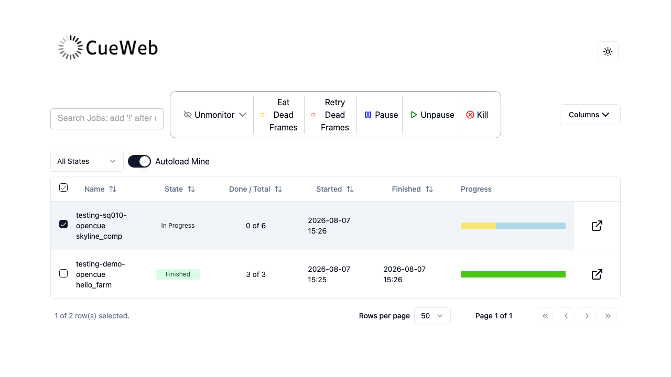Viewport: 671px width, 377px height.
Task: Open external link for testing-sq010 skyline_comp job
Action: 597,226
